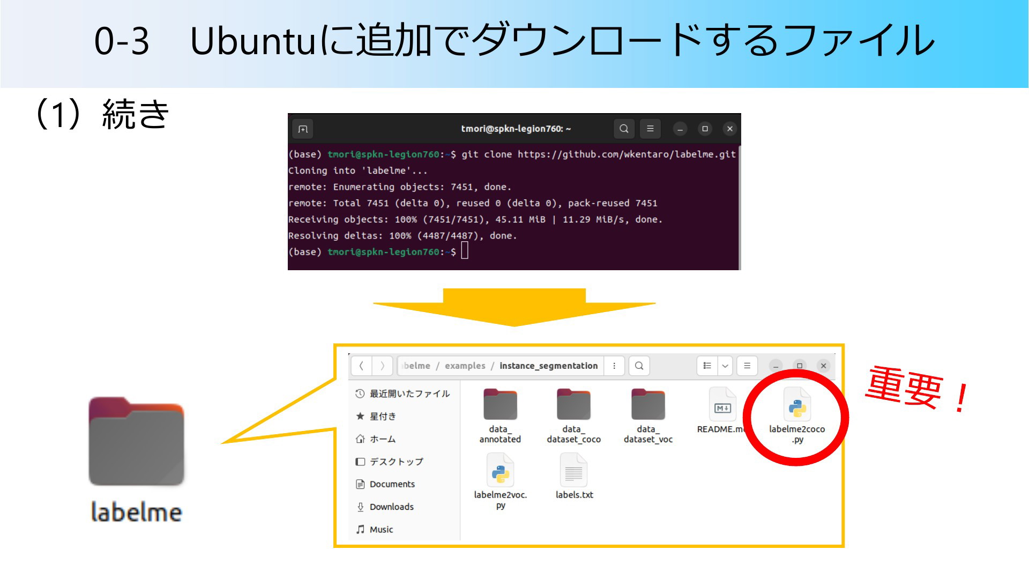This screenshot has width=1029, height=579.
Task: Click the 'examples' path breadcrumb
Action: [465, 366]
